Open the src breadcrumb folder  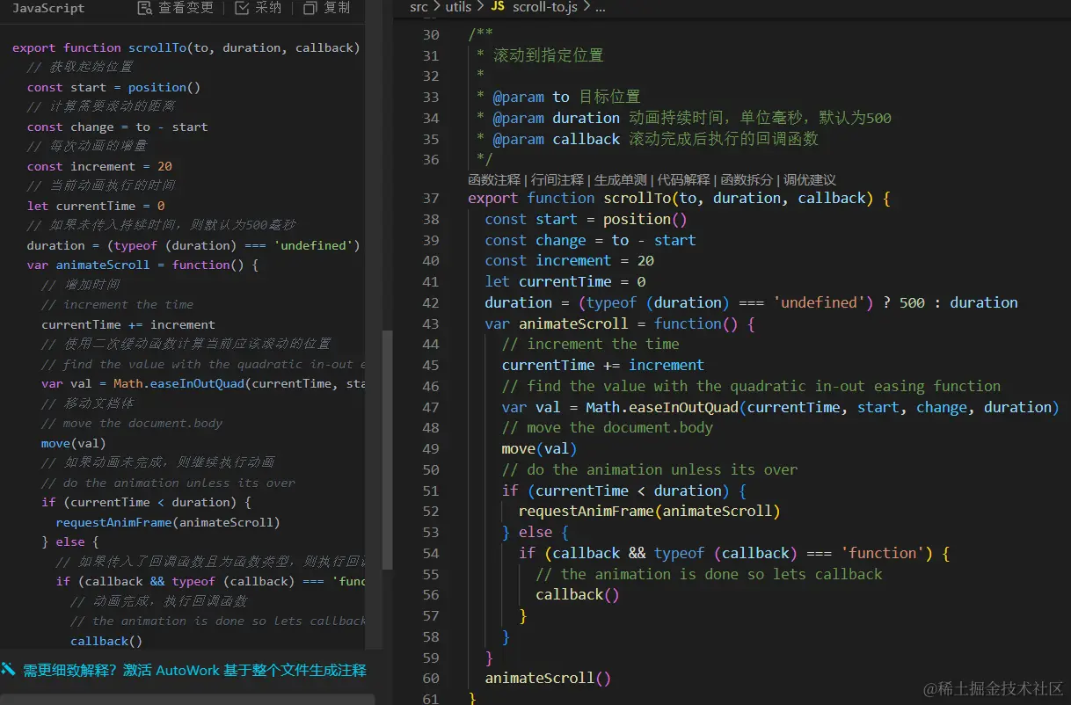[419, 7]
